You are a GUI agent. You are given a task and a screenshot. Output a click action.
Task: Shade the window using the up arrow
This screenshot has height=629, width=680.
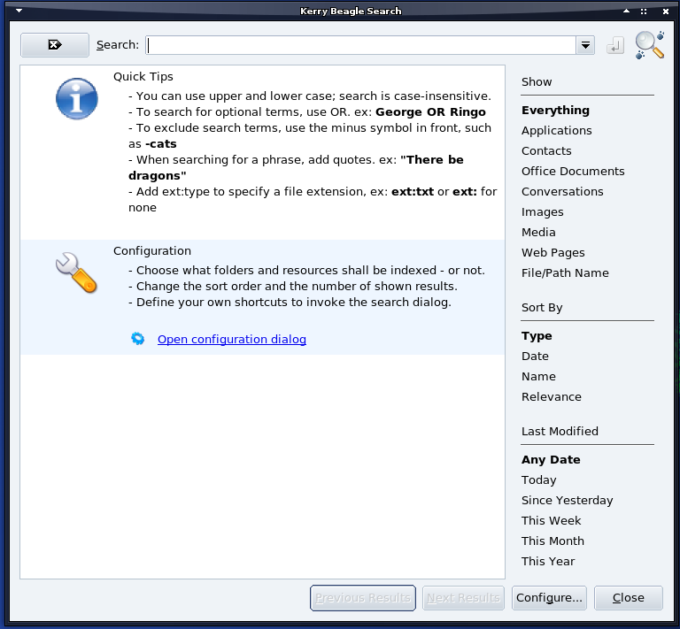(626, 11)
